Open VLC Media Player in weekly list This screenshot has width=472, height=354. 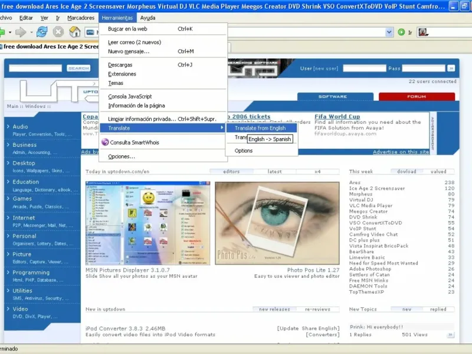point(371,205)
